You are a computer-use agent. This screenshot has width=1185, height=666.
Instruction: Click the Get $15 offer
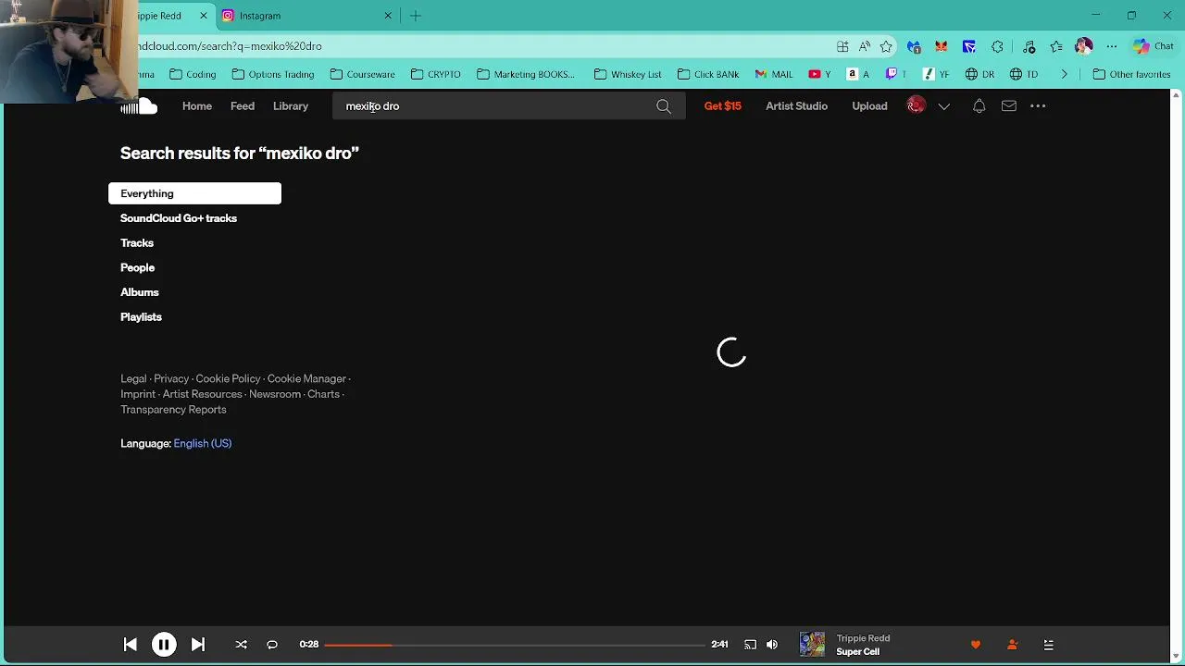coord(723,106)
